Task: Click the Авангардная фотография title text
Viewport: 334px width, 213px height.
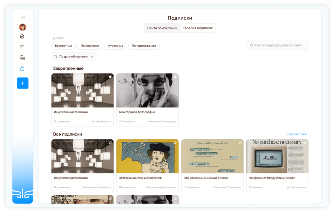Action: point(137,112)
